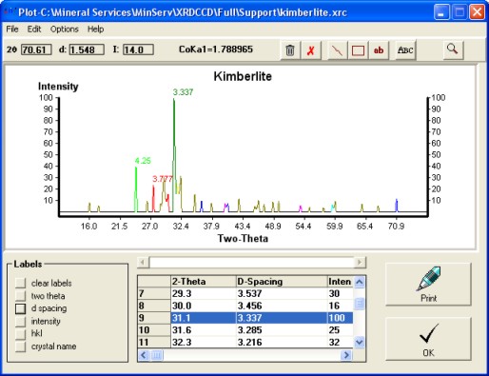Click the 2-Theta column header
489x376 pixels.
204,282
